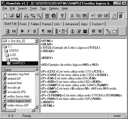Click the BR line break button
The height and width of the screenshot is (119, 128).
tap(49, 31)
